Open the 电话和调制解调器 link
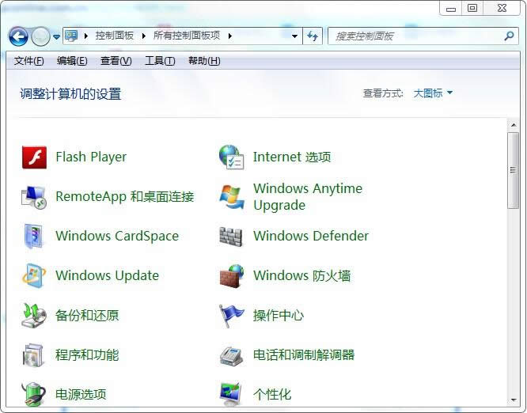The image size is (527, 413). point(304,355)
